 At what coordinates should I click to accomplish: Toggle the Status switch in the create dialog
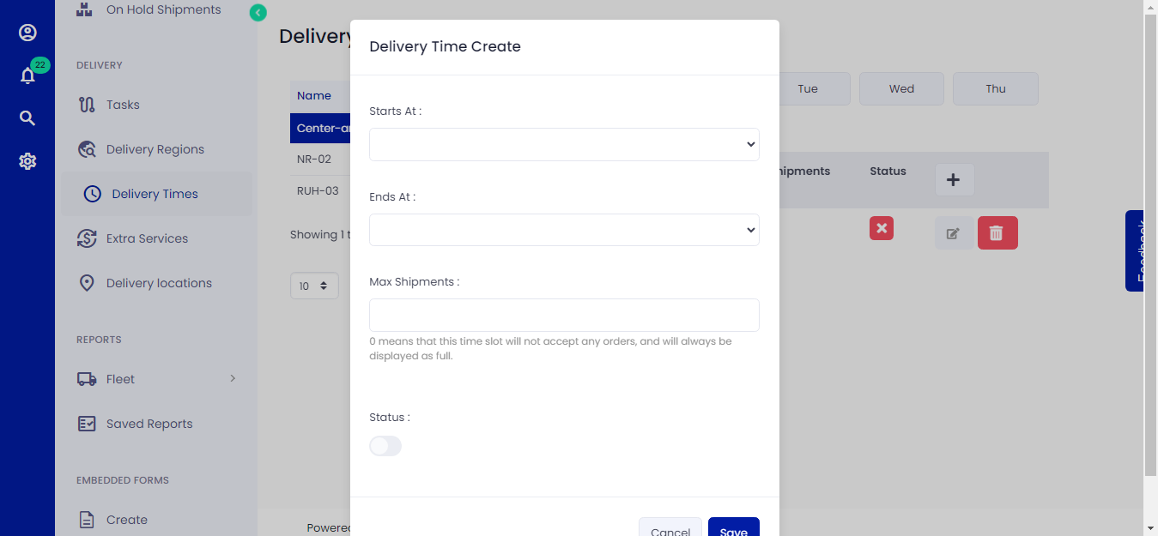[x=385, y=445]
